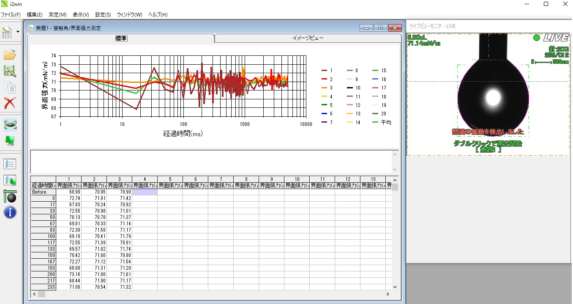Switch to the イメージビュー tab
Image resolution: width=573 pixels, height=304 pixels.
tap(308, 38)
